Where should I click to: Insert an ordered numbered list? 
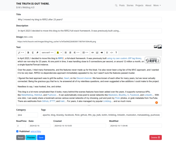click(x=70, y=53)
